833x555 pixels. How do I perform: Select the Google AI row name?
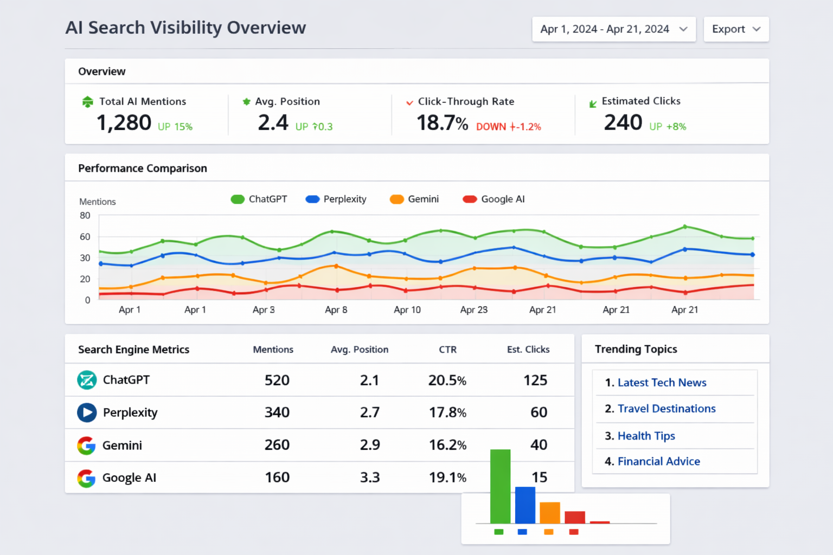(x=129, y=478)
